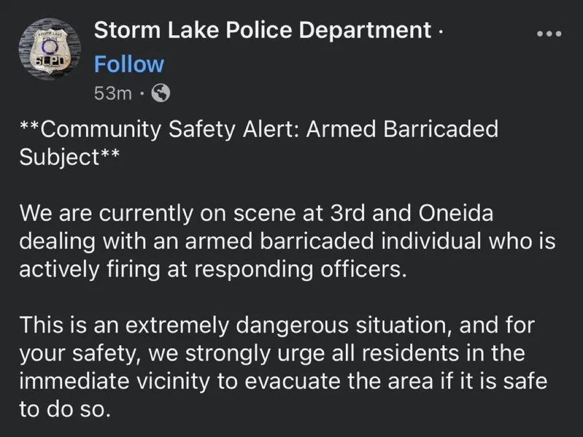583x437 pixels.
Task: Open the three-dot post options menu
Action: point(549,34)
